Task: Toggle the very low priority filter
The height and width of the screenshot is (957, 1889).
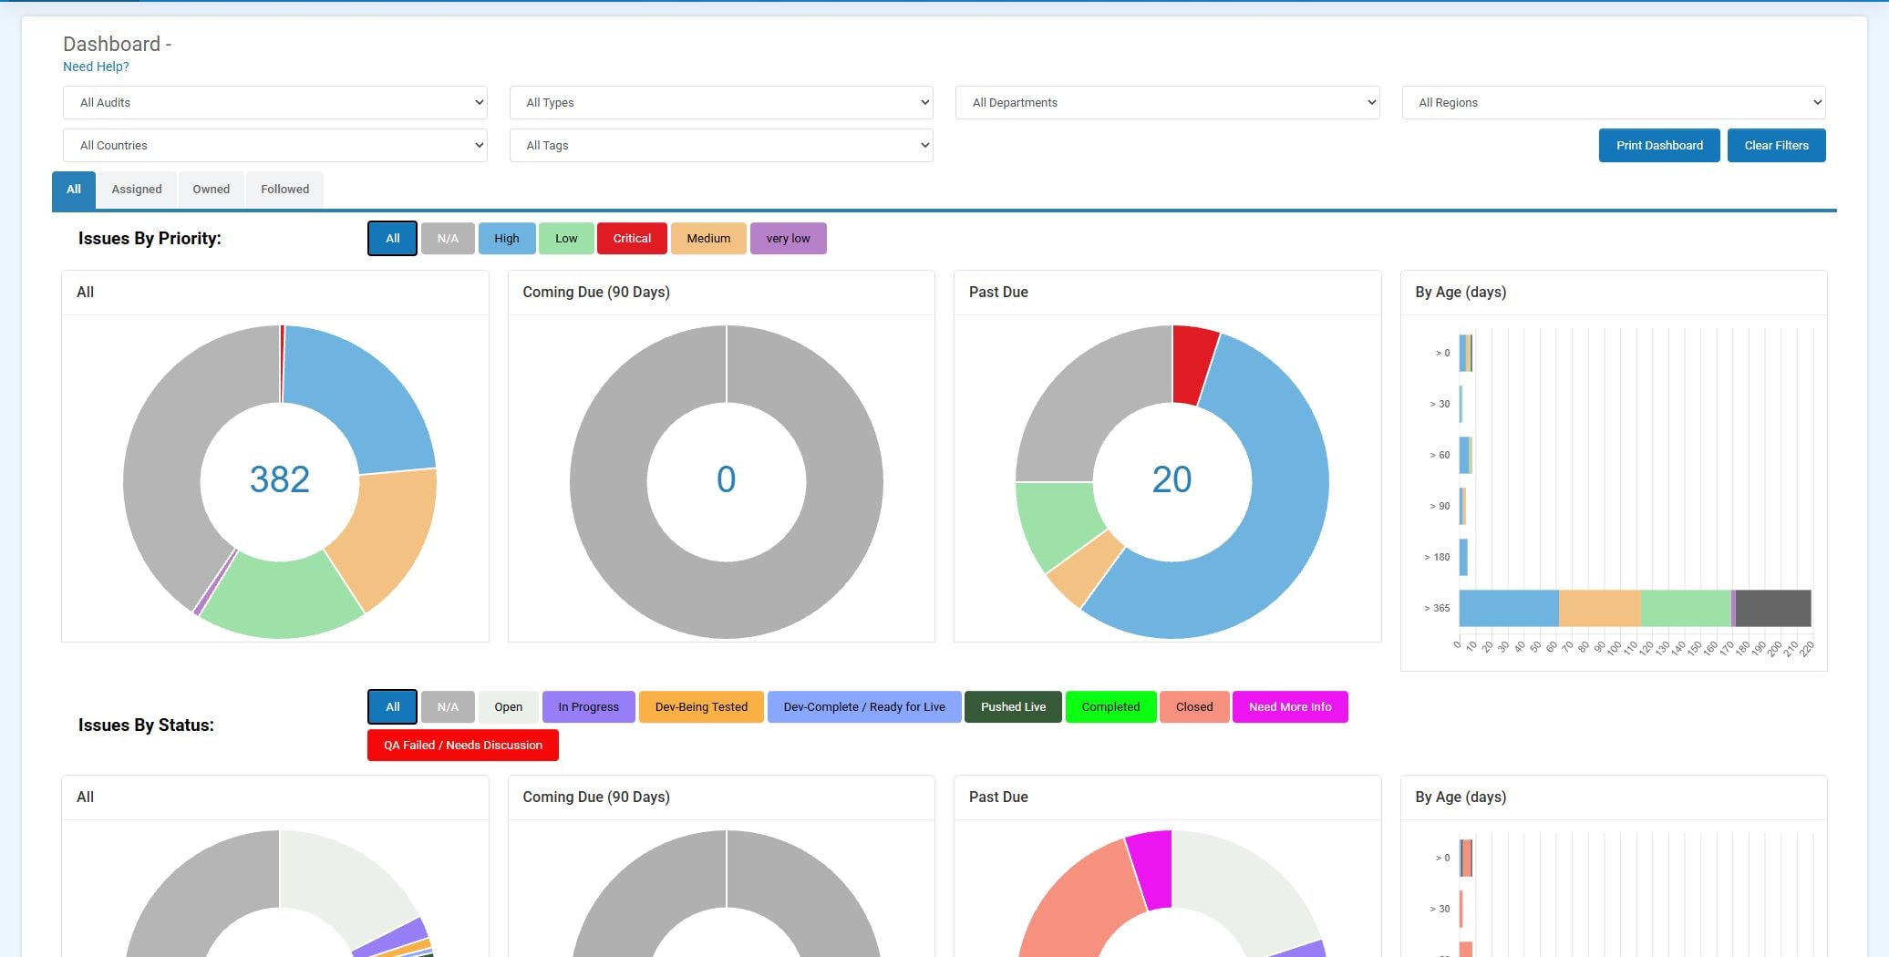Action: pos(788,239)
